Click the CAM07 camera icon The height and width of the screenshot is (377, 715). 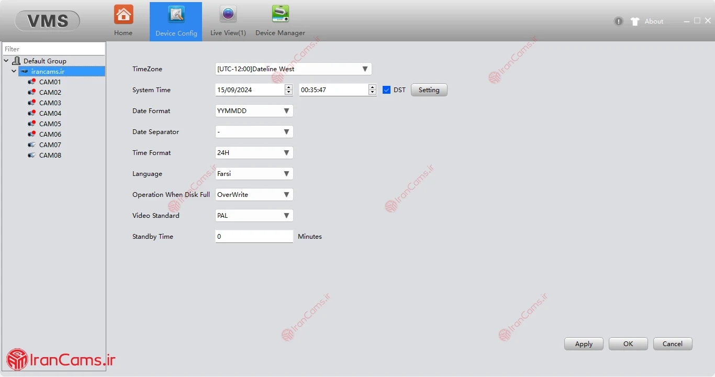click(x=32, y=145)
